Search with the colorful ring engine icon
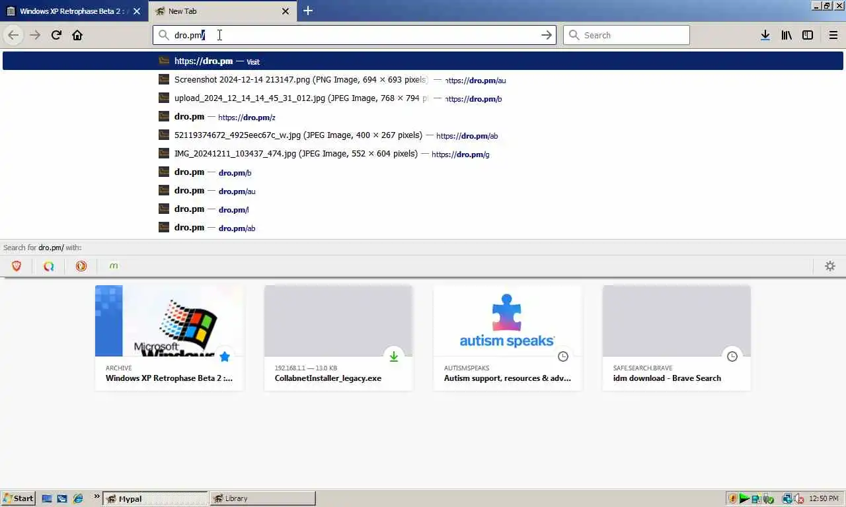This screenshot has height=507, width=846. tap(48, 266)
